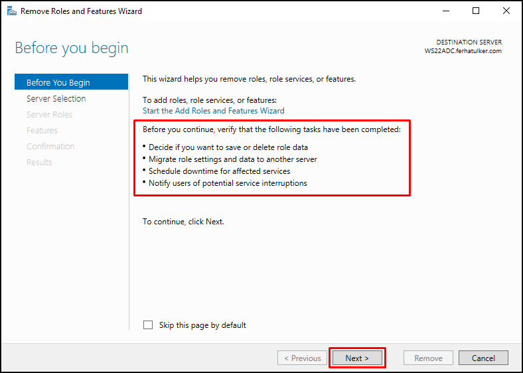
Task: Jump to the Results step
Action: click(39, 163)
